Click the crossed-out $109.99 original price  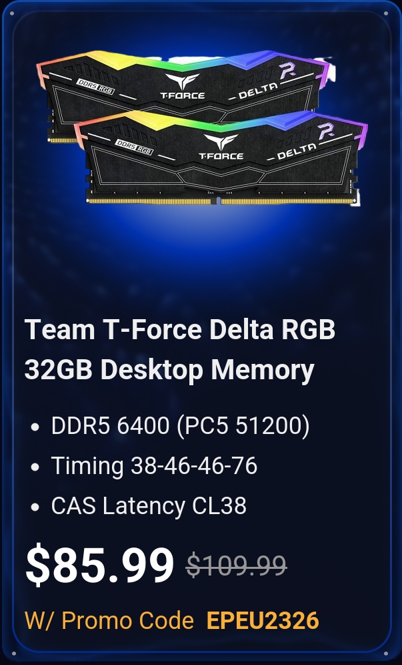(x=237, y=565)
